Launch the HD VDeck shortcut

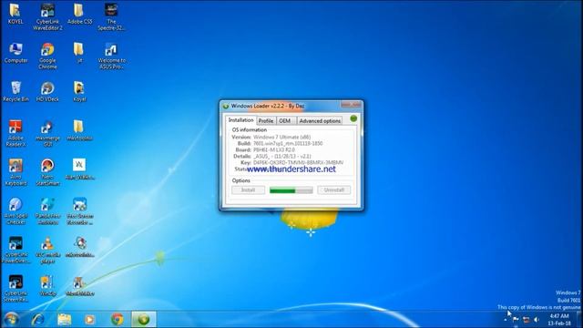coord(47,91)
